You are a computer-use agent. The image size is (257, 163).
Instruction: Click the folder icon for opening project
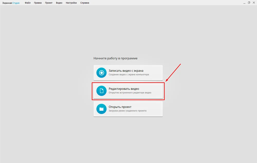tap(102, 109)
